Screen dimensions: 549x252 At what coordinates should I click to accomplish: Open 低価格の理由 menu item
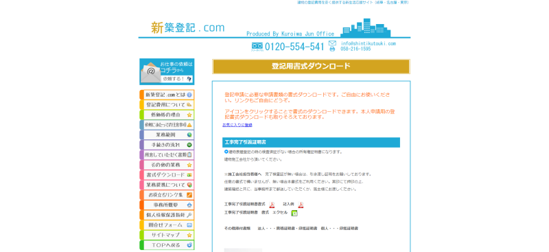[x=167, y=115]
